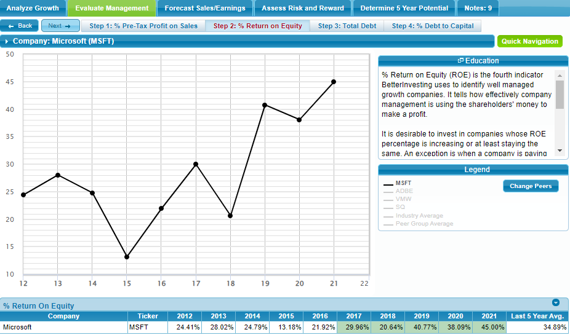The width and height of the screenshot is (570, 335).
Task: Click the 29.96% cell
Action: click(x=354, y=328)
